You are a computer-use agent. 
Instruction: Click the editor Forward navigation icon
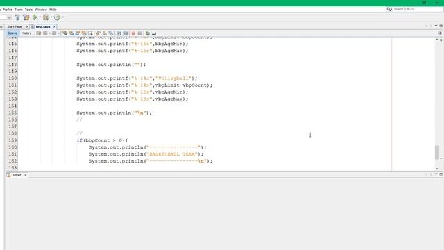click(x=54, y=33)
